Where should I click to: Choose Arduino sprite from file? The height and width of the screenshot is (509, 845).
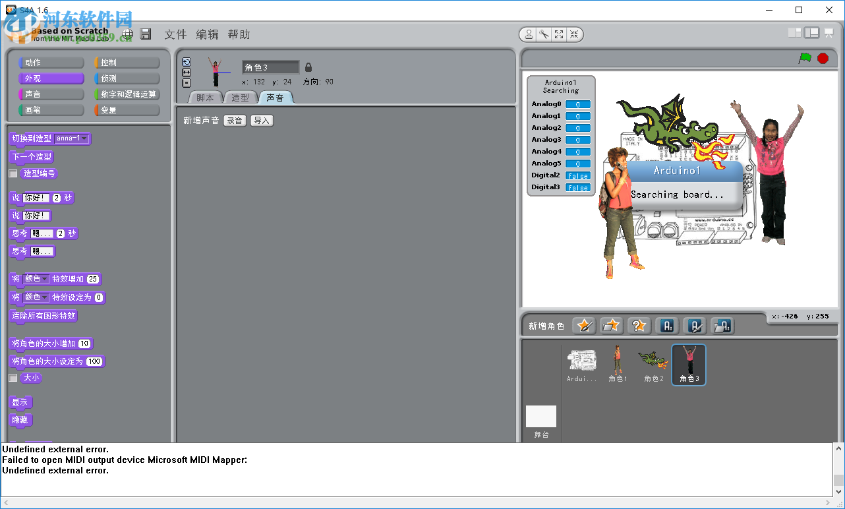tap(723, 326)
